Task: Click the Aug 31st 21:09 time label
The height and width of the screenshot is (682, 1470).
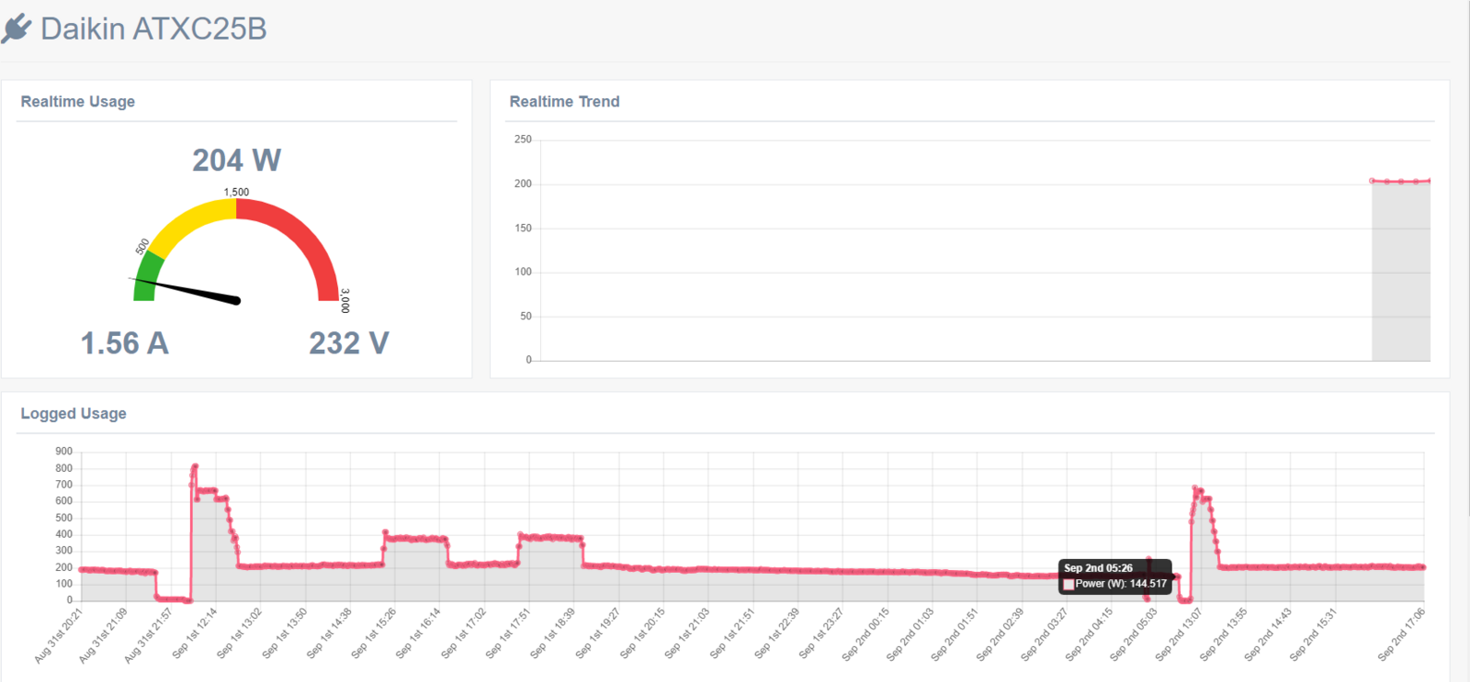Action: point(103,634)
